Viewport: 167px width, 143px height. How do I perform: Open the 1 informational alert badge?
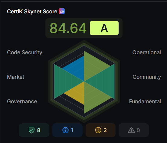click(x=67, y=130)
